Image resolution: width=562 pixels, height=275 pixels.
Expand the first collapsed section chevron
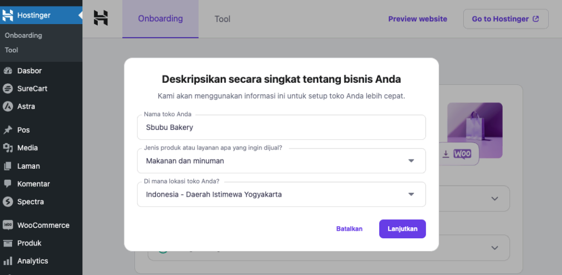click(494, 198)
